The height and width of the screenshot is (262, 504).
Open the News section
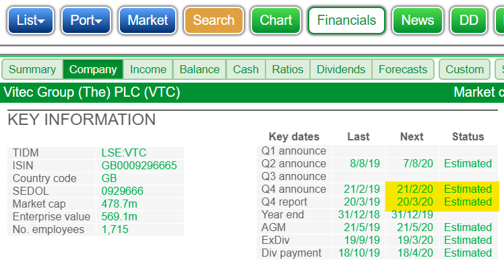point(418,21)
